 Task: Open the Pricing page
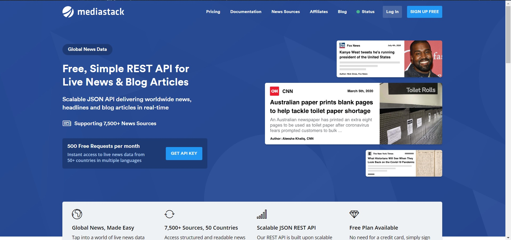[213, 12]
